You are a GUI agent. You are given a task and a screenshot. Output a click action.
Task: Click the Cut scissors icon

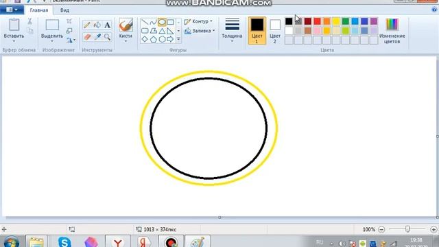[x=29, y=21]
